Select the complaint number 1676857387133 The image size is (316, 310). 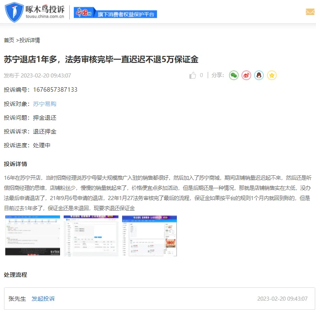tap(55, 90)
